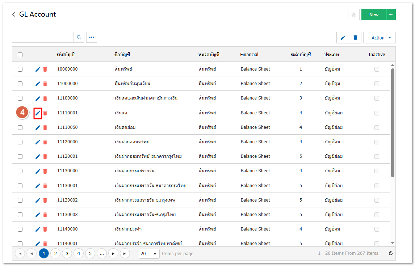
Task: Mark GL Account as favorite with star
Action: click(353, 14)
